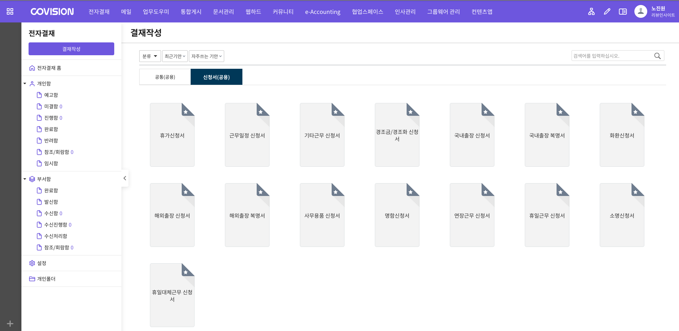Open the e-Accounting menu
The height and width of the screenshot is (331, 679).
pos(322,12)
